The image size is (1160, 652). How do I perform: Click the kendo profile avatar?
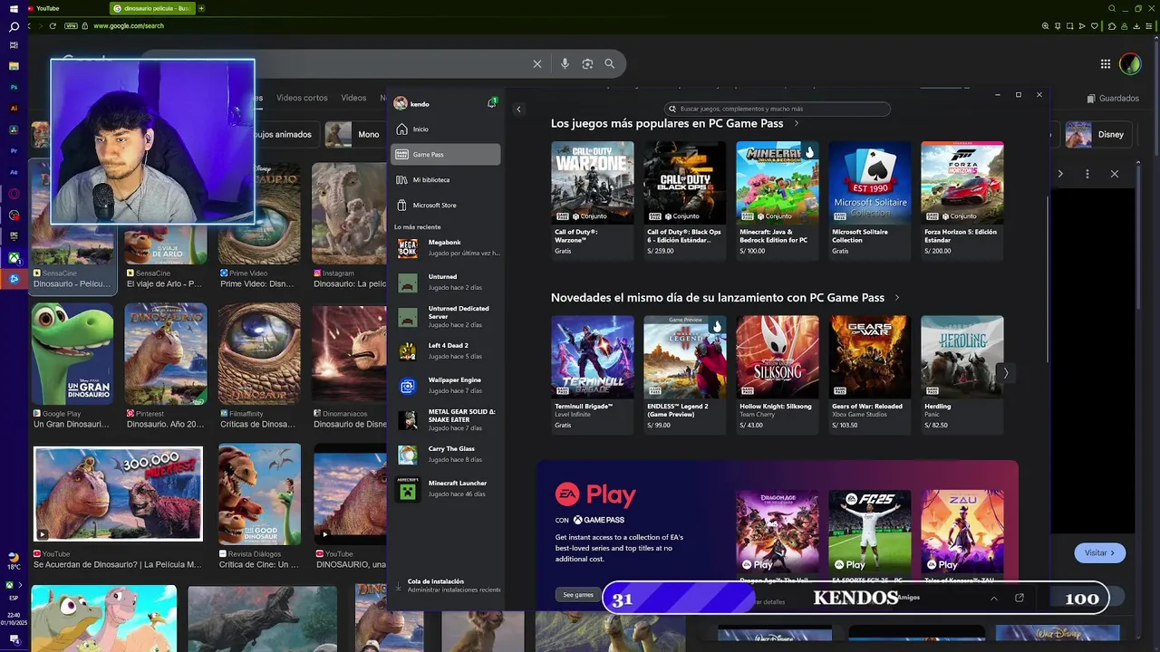point(401,104)
